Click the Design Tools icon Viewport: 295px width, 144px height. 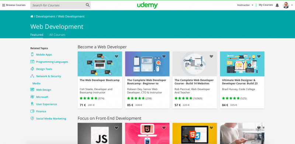coord(32,69)
